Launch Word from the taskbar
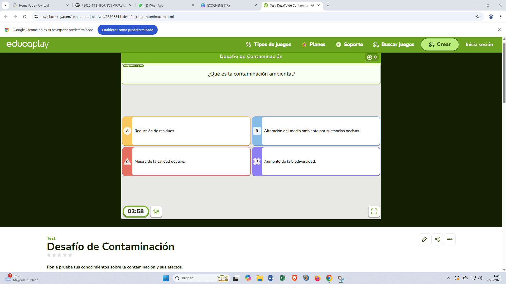Viewport: 506px width, 284px height. pos(271,278)
